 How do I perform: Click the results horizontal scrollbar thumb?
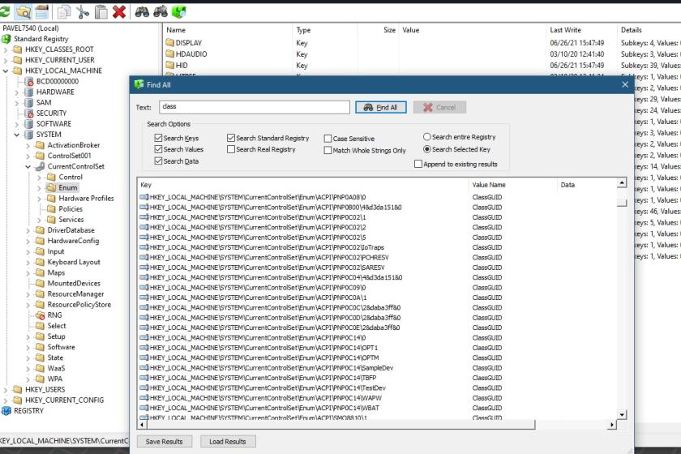pos(341,425)
